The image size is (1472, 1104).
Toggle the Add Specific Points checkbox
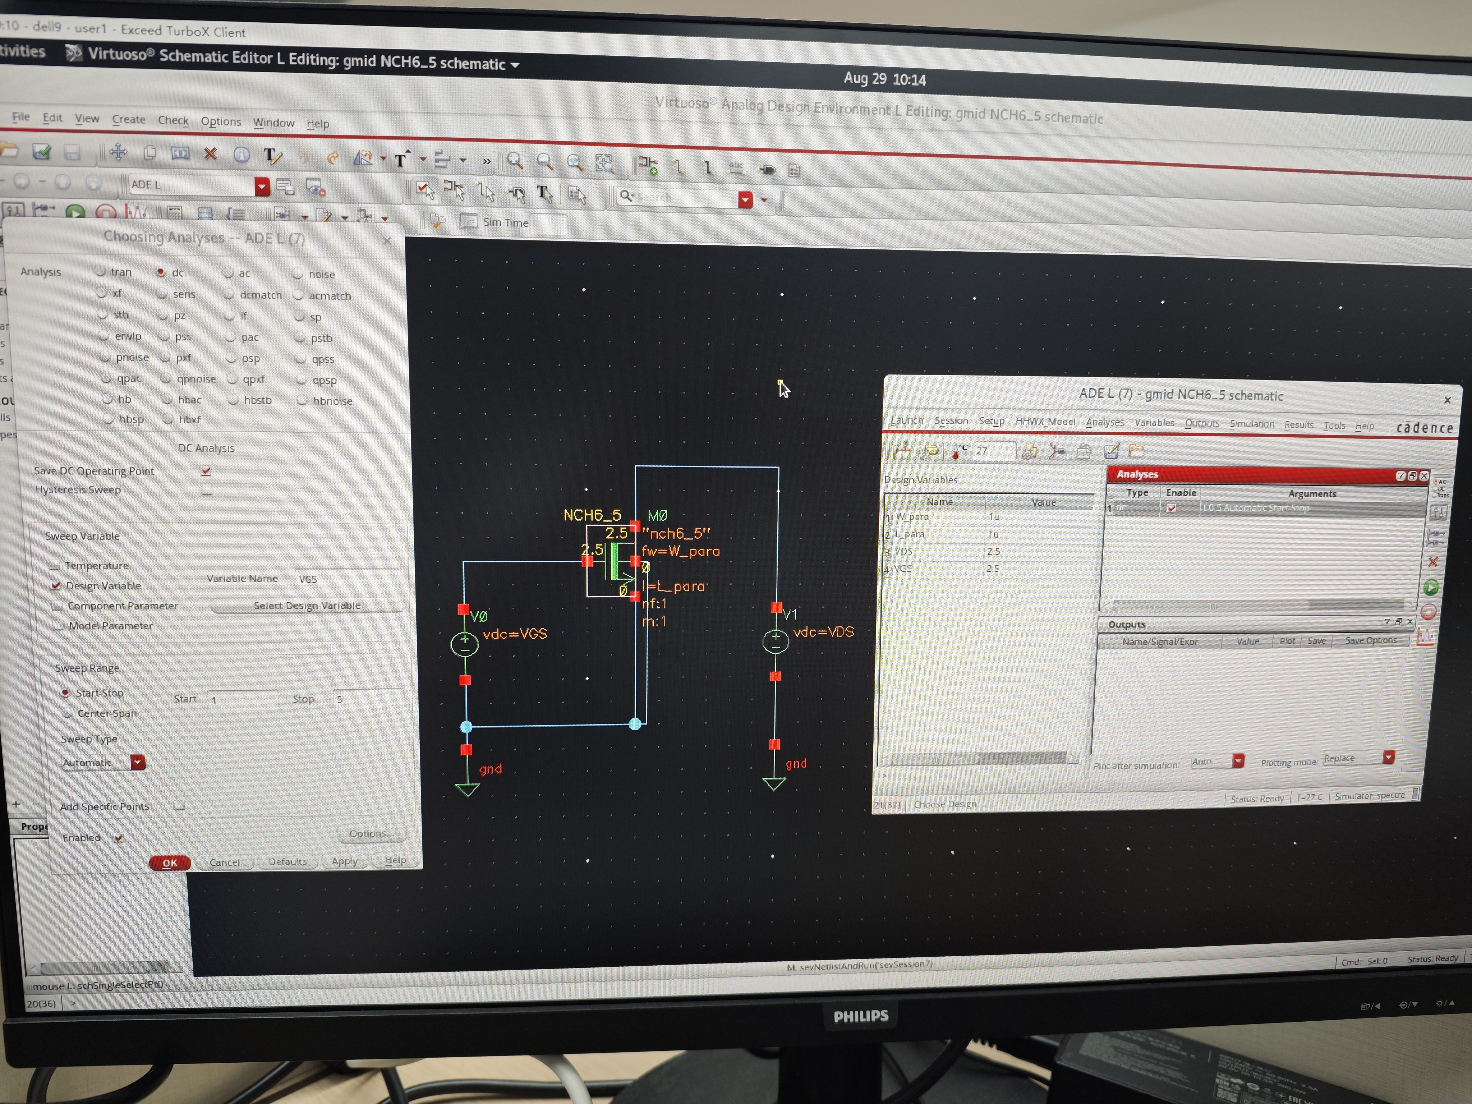(179, 806)
